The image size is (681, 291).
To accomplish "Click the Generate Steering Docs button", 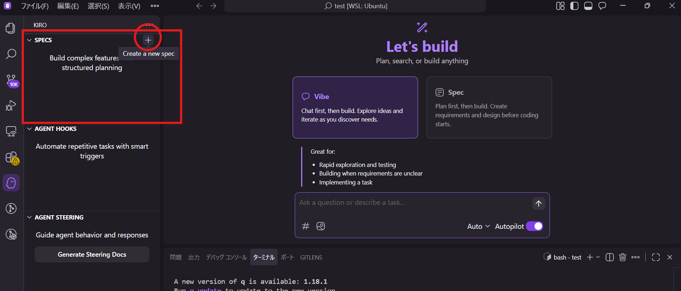I will pos(92,255).
